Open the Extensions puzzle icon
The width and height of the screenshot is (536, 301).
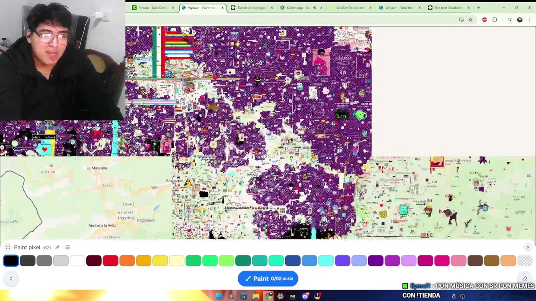(x=495, y=20)
